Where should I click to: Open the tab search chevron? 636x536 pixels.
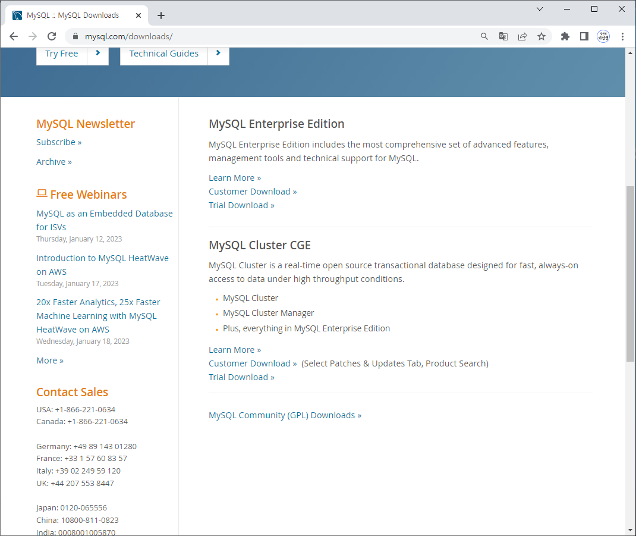tap(540, 9)
